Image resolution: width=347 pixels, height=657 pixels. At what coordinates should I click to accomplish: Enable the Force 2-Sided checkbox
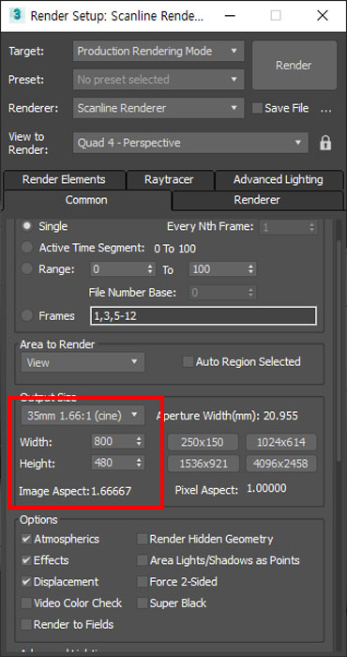[143, 582]
